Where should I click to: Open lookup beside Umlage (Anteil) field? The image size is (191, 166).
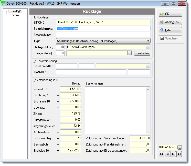130,53
